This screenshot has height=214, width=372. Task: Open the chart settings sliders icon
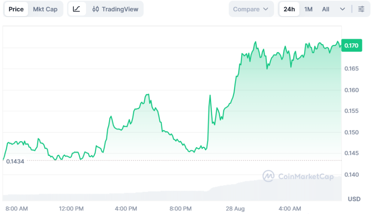(x=361, y=9)
